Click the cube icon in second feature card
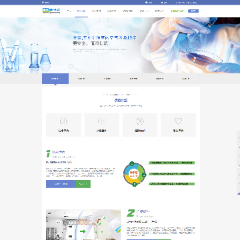Screen dimensions: 240x240 101,121
